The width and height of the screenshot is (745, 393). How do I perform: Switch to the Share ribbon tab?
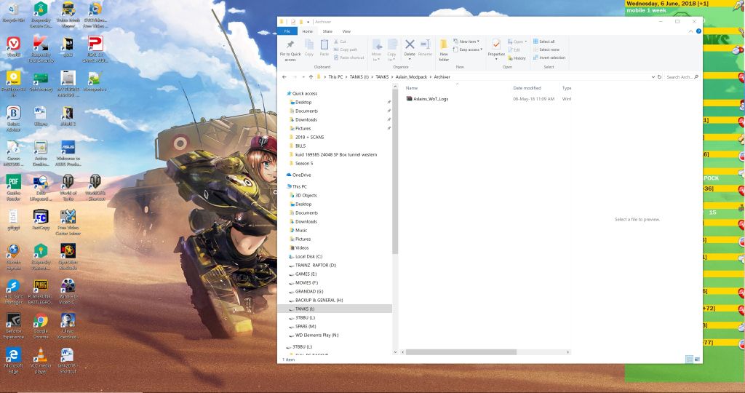click(327, 31)
